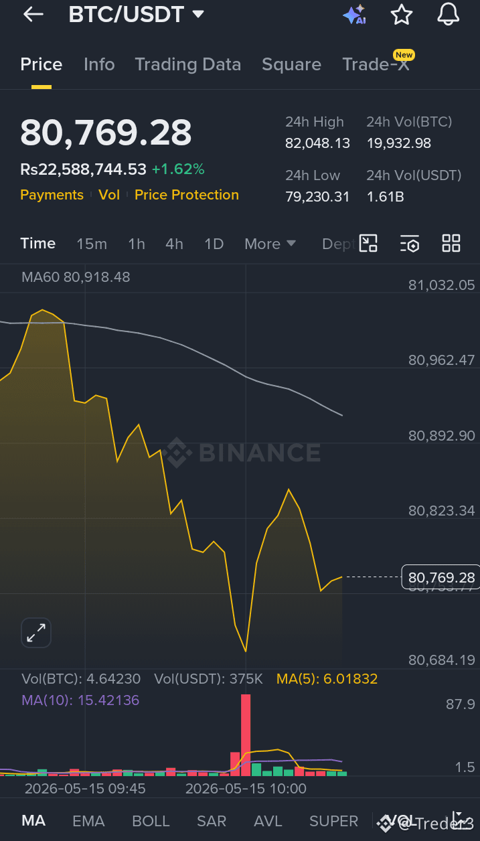Expand chart to fullscreen with arrows icon
This screenshot has width=480, height=841.
[36, 633]
